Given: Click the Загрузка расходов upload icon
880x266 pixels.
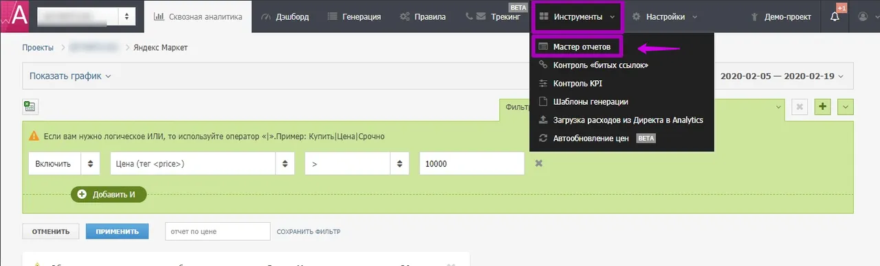Looking at the screenshot, I should click(x=543, y=120).
